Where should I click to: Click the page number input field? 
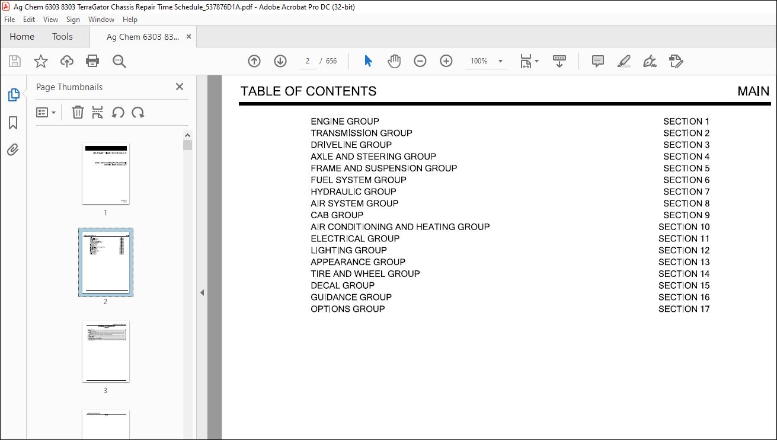coord(308,61)
